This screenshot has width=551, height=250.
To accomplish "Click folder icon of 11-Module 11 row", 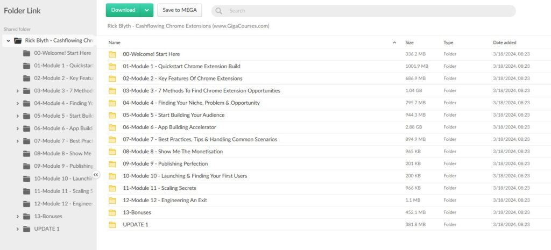I will pos(112,188).
